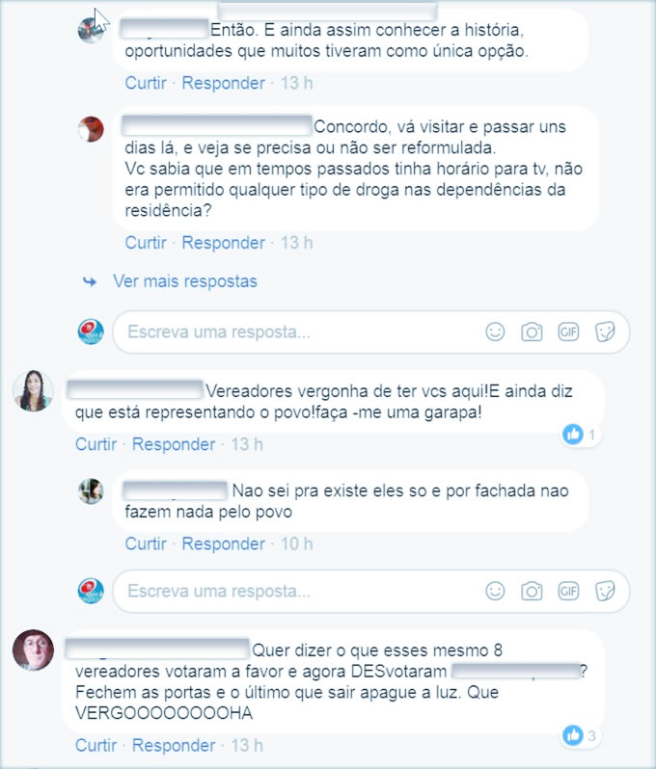This screenshot has width=656, height=769.
Task: Add sticker in second reply box
Action: 605,591
